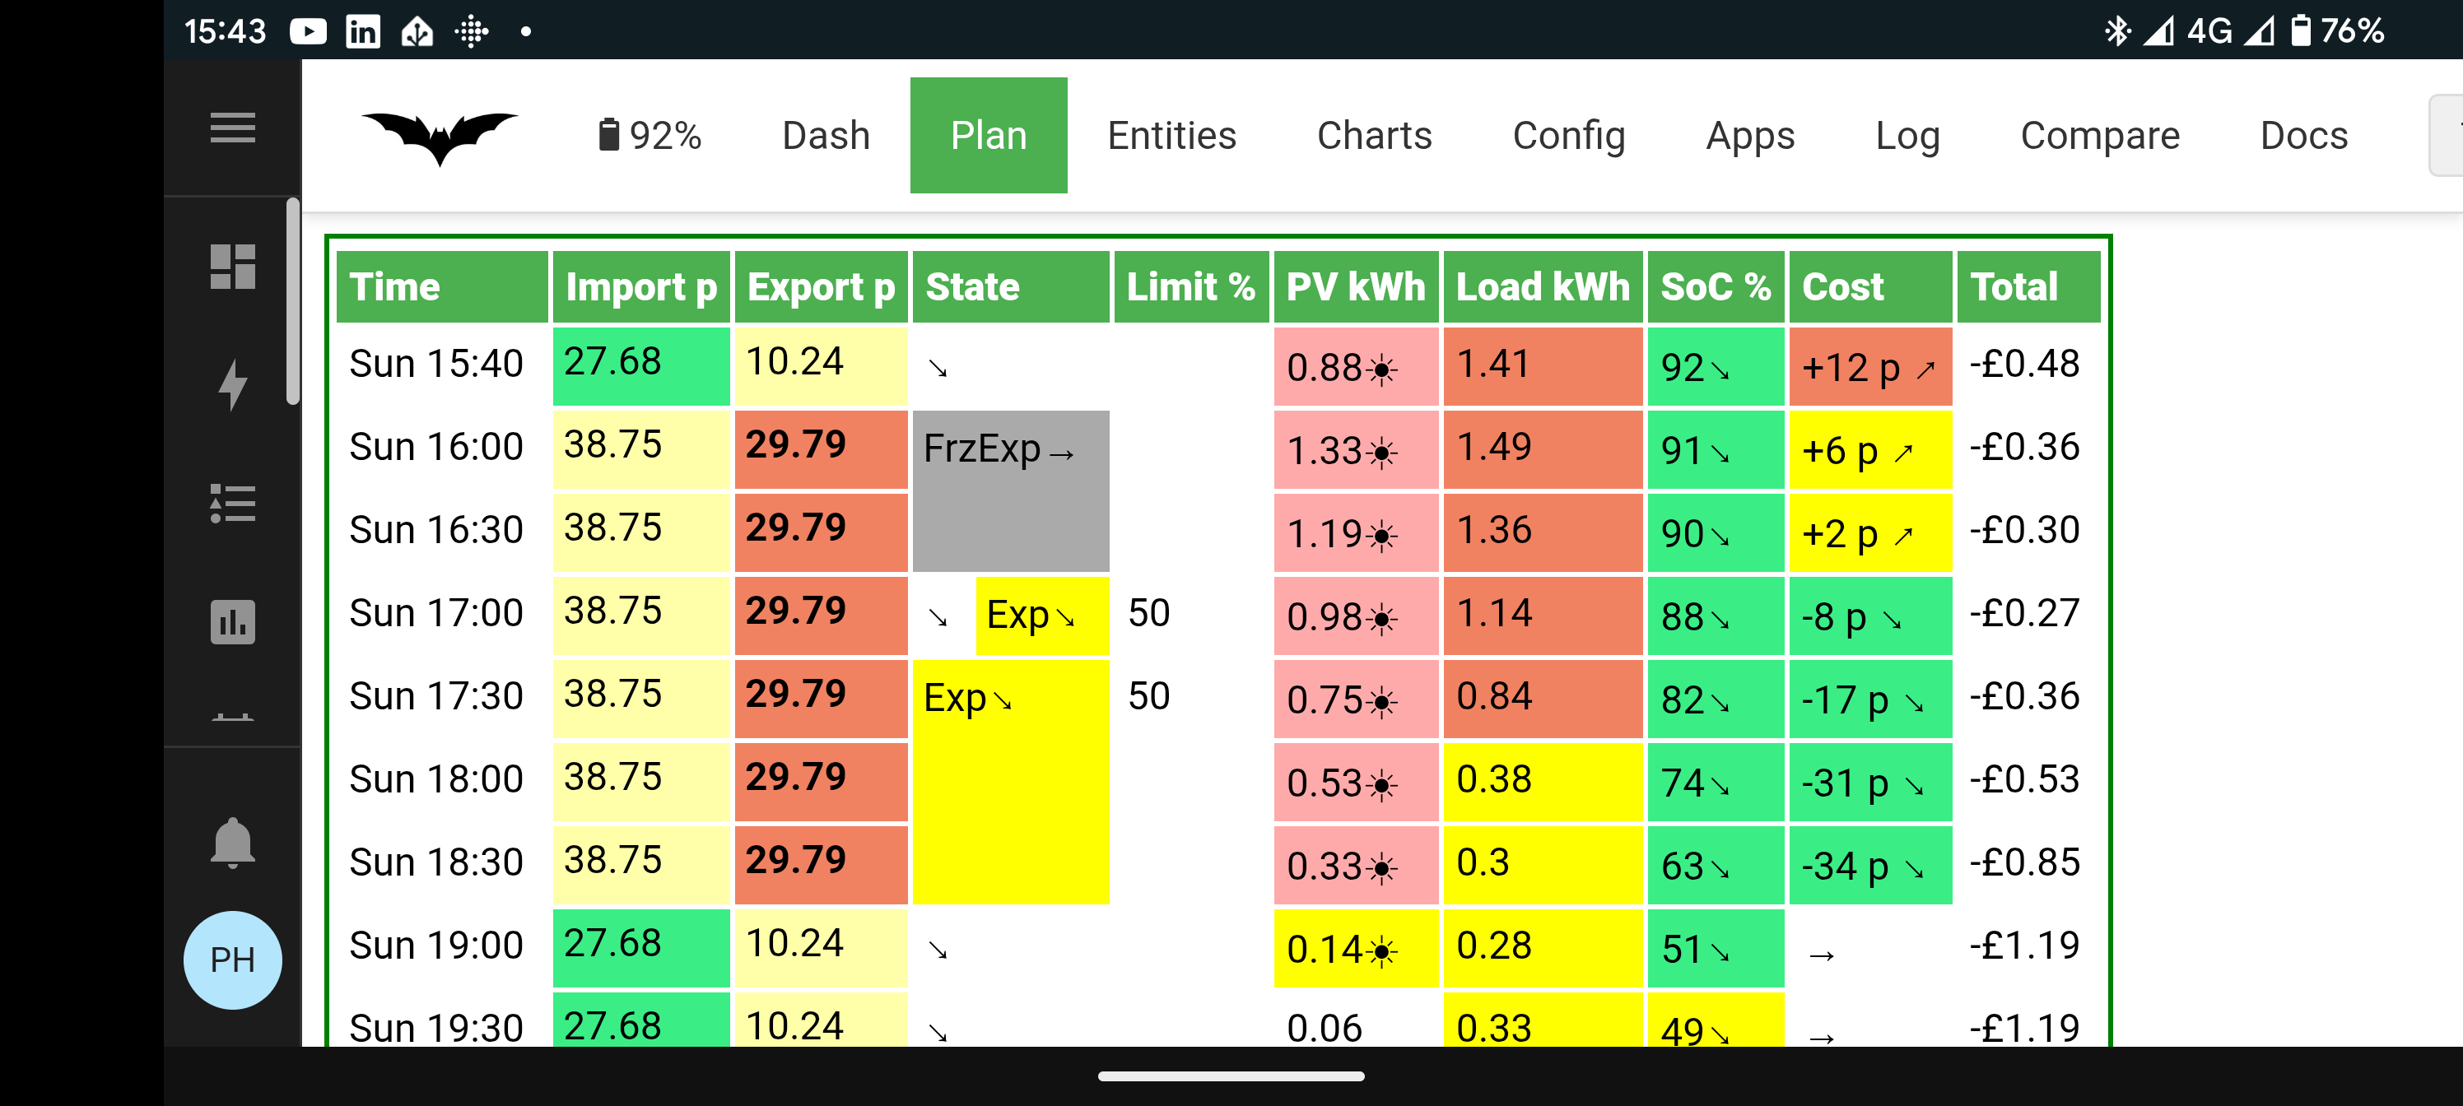Switch to the Dash tab
Image resolution: width=2463 pixels, height=1106 pixels.
pos(825,136)
